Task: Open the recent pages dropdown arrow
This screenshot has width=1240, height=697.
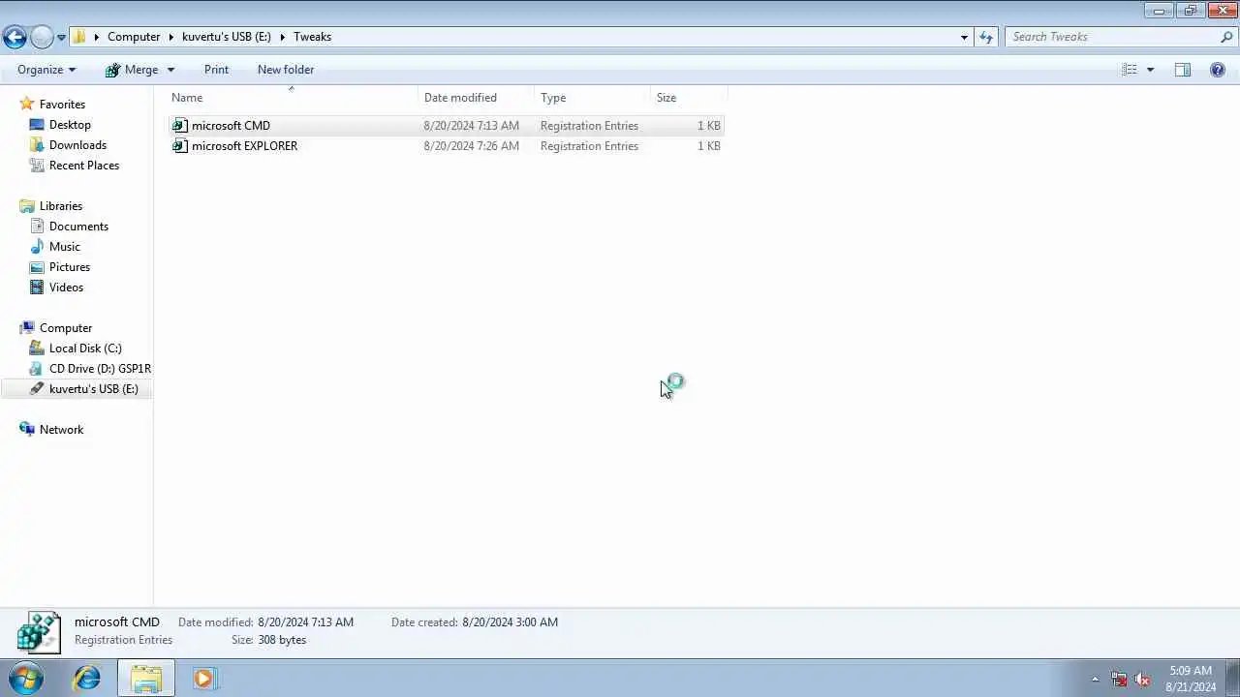Action: tap(61, 38)
